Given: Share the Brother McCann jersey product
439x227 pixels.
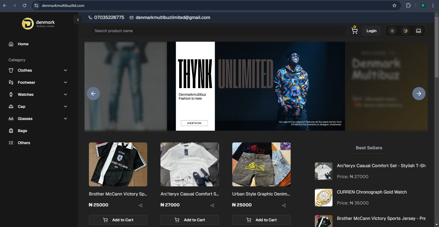Looking at the screenshot, I should click(141, 205).
